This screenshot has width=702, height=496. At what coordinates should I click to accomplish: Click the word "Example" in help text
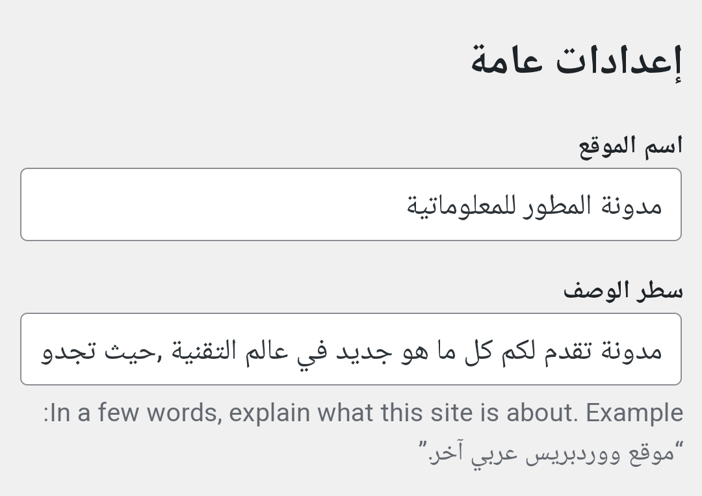(635, 413)
